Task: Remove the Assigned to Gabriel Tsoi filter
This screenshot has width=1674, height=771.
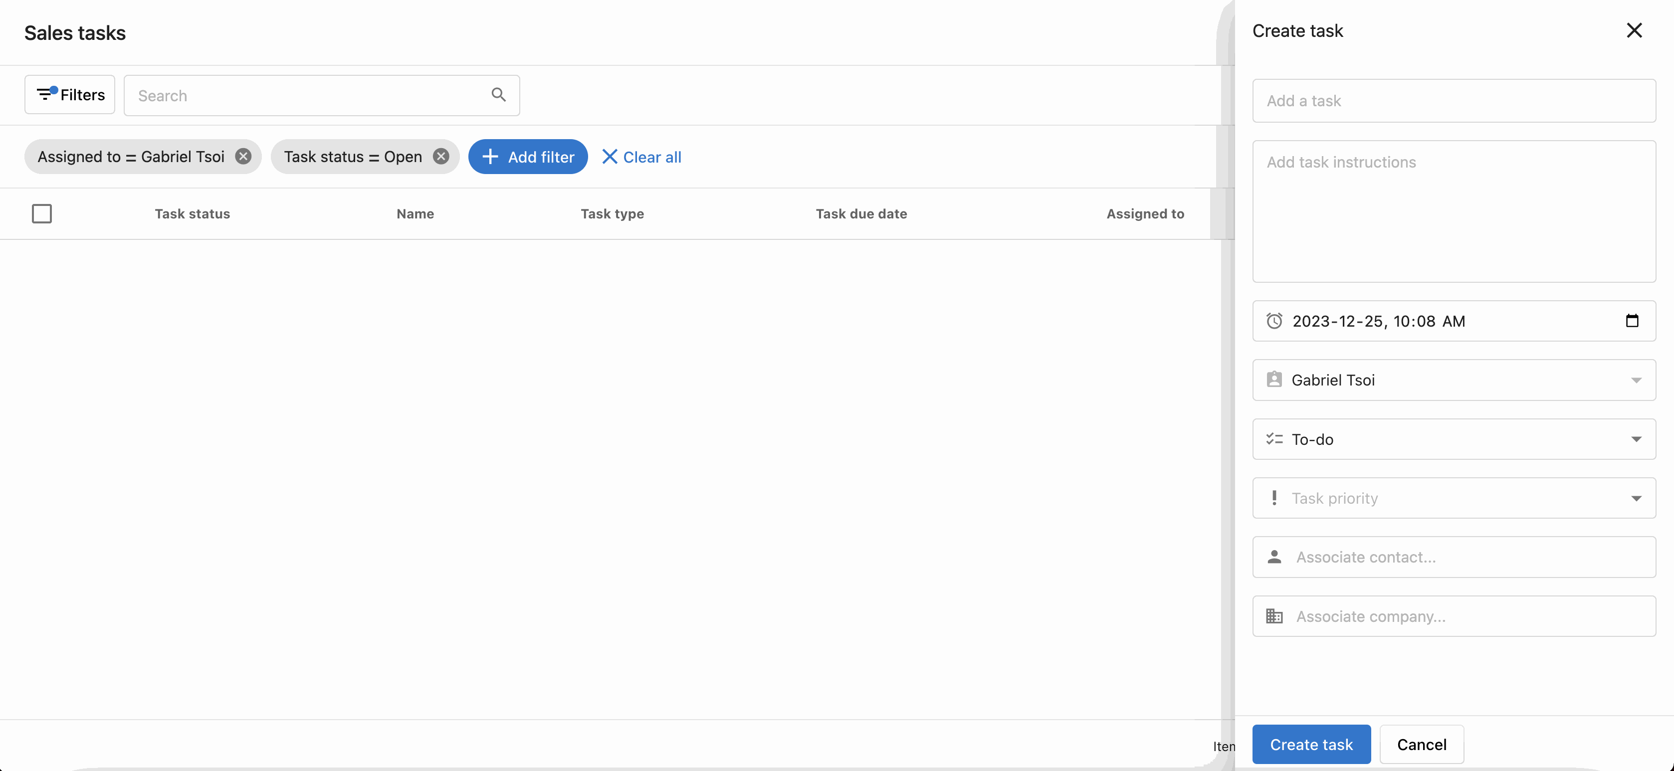Action: (x=243, y=157)
